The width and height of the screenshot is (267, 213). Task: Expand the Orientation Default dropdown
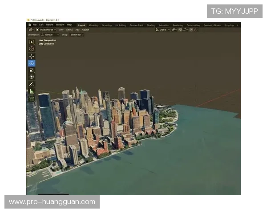click(x=50, y=34)
